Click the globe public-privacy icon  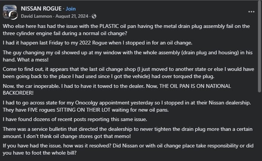94,16
